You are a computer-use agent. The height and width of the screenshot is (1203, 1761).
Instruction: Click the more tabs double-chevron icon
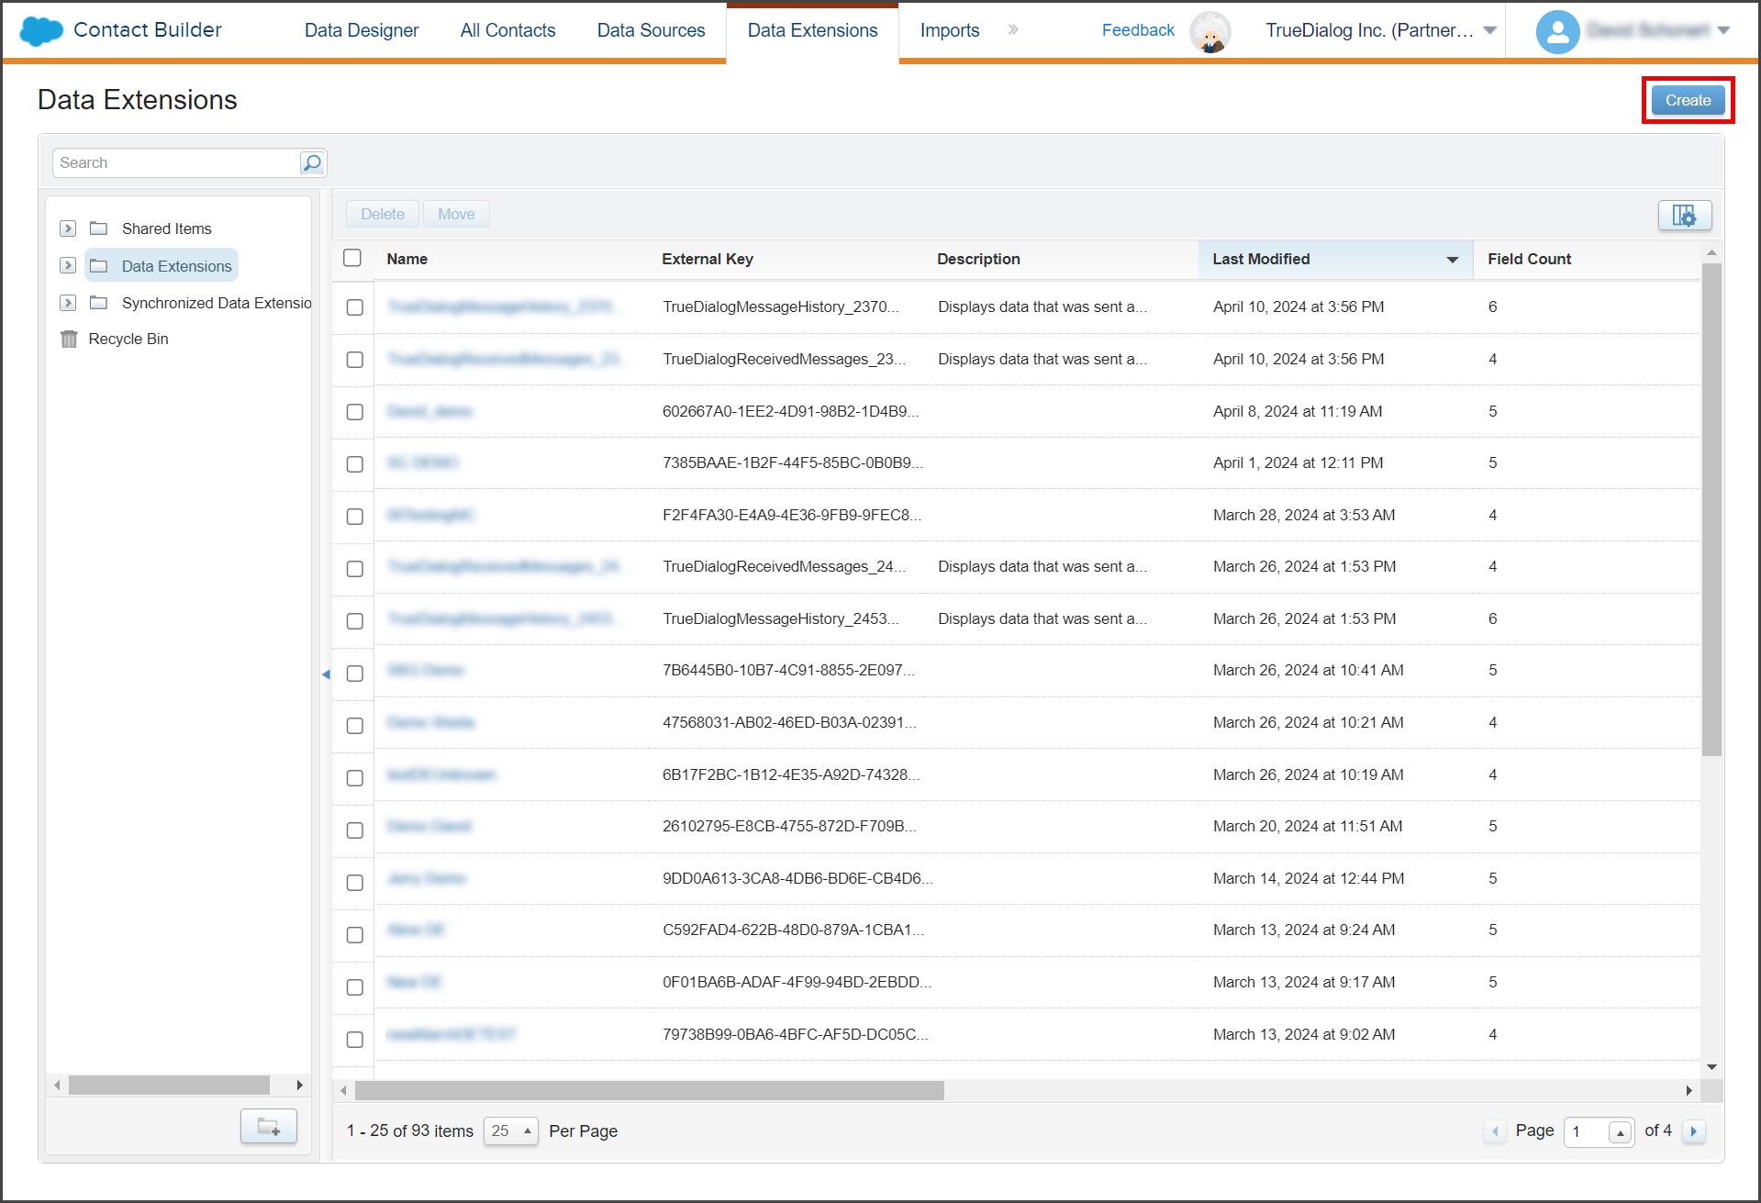pyautogui.click(x=1013, y=29)
